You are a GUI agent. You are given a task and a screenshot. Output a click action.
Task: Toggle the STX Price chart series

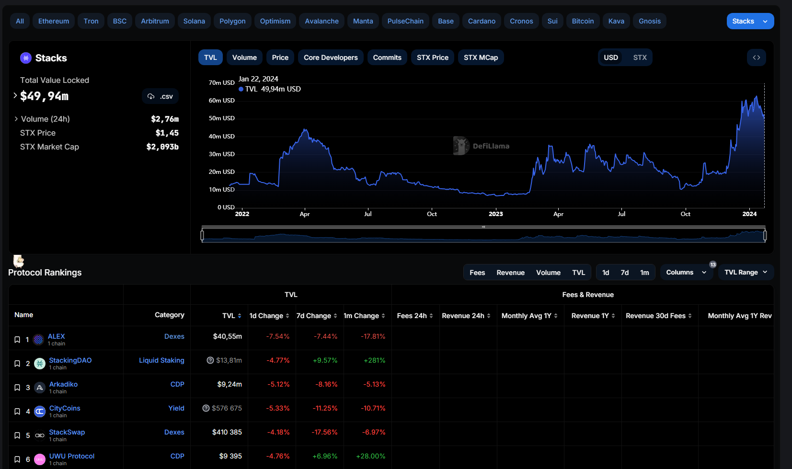tap(433, 57)
